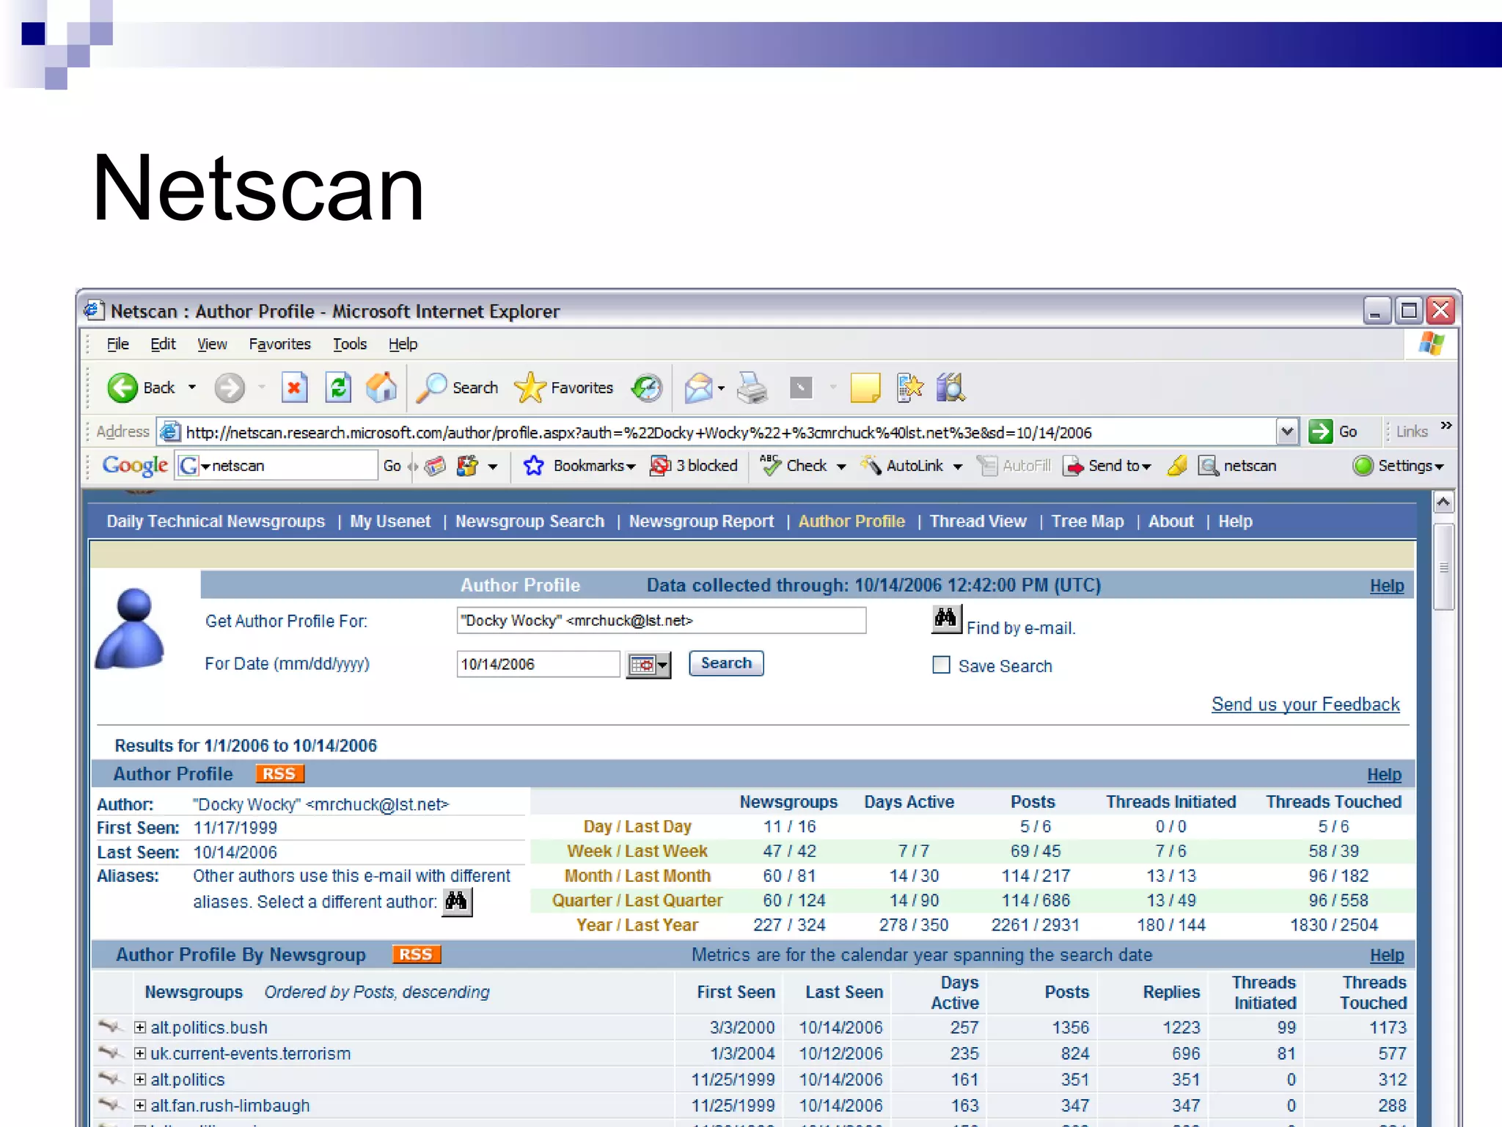Open the date picker calendar dropdown
Screen dimensions: 1502x1127
(x=648, y=665)
